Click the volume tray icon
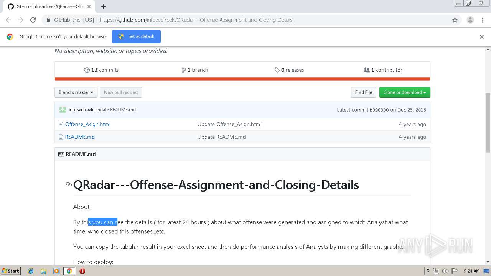Screen dimensions: 491x276 click(445, 271)
